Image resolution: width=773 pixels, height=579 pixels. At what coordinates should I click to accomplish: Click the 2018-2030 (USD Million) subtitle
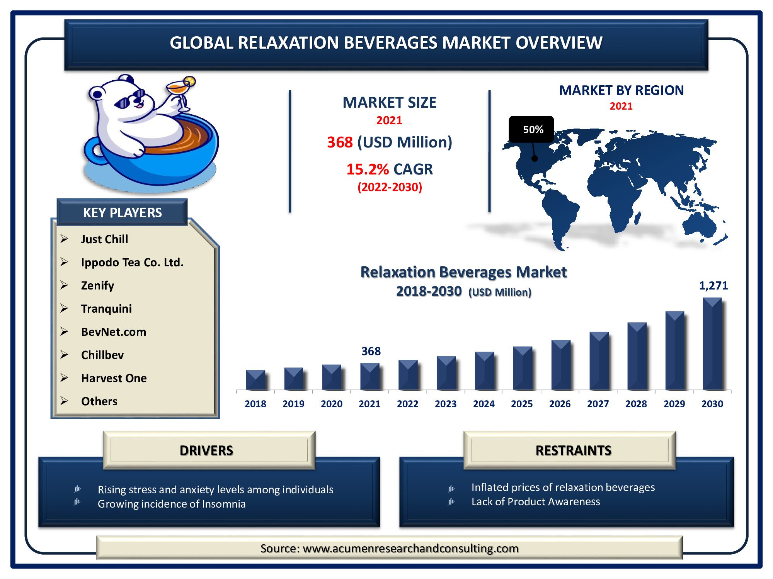coord(463,291)
